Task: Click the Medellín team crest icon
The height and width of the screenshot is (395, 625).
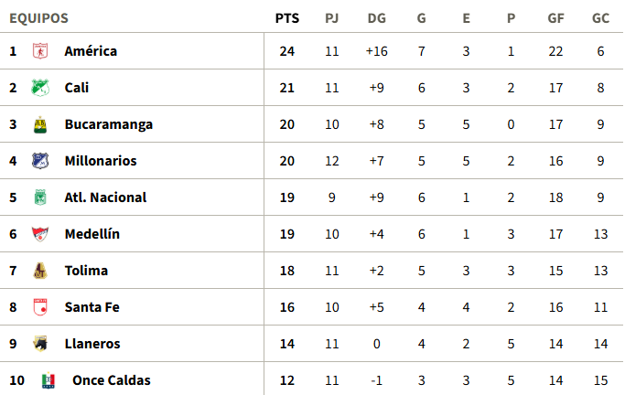Action: 40,234
